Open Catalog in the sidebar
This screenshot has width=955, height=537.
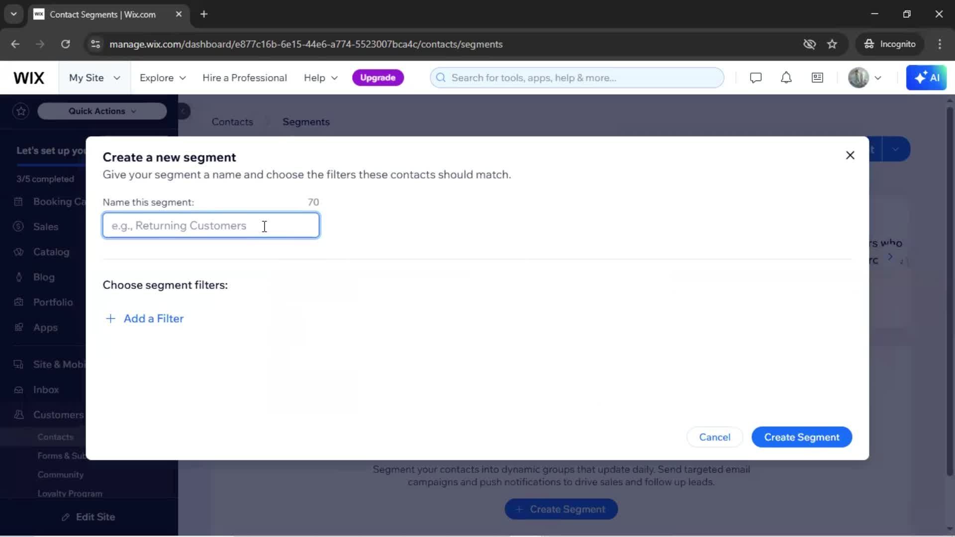[51, 252]
